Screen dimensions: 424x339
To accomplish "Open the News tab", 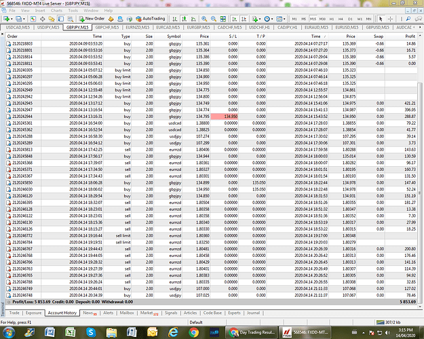I will (90, 313).
